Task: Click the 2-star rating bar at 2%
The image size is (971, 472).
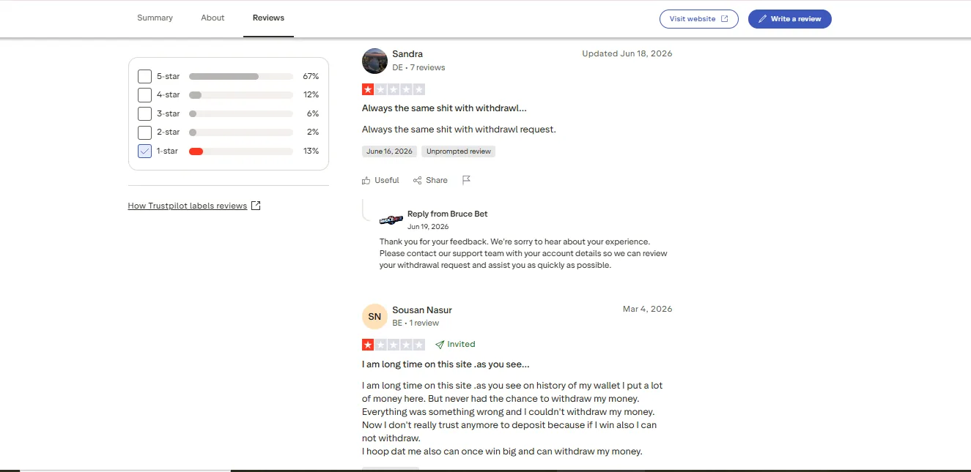Action: coord(241,132)
